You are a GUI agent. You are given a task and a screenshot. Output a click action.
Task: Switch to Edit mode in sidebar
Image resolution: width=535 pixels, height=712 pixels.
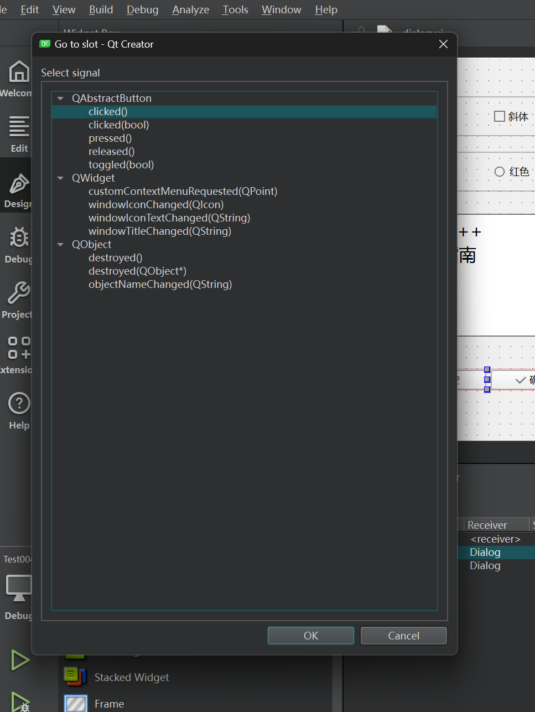pyautogui.click(x=18, y=128)
